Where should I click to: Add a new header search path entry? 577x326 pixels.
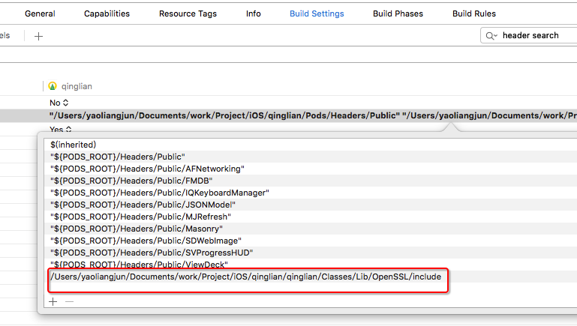[53, 301]
